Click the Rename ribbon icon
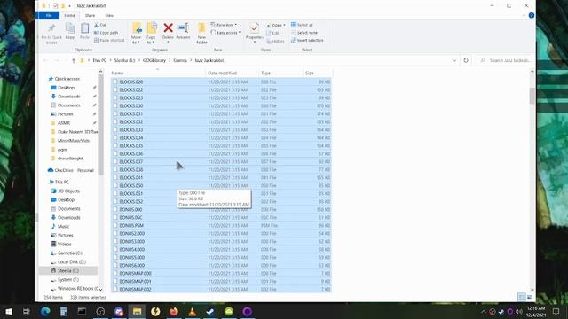The width and height of the screenshot is (568, 319). click(184, 31)
